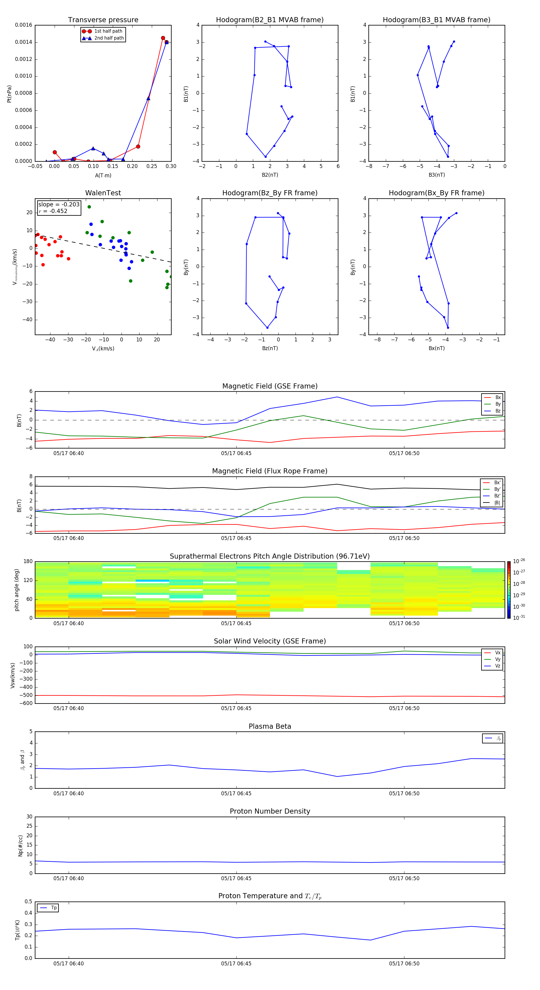Click 'Magnetic Field (GSE Frame)' title

270,386
